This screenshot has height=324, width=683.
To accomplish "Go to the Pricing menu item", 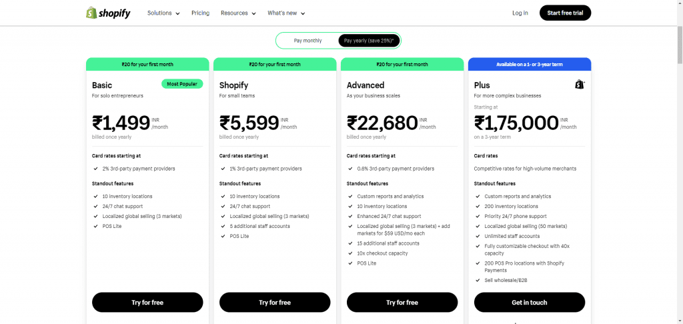I will (x=200, y=13).
